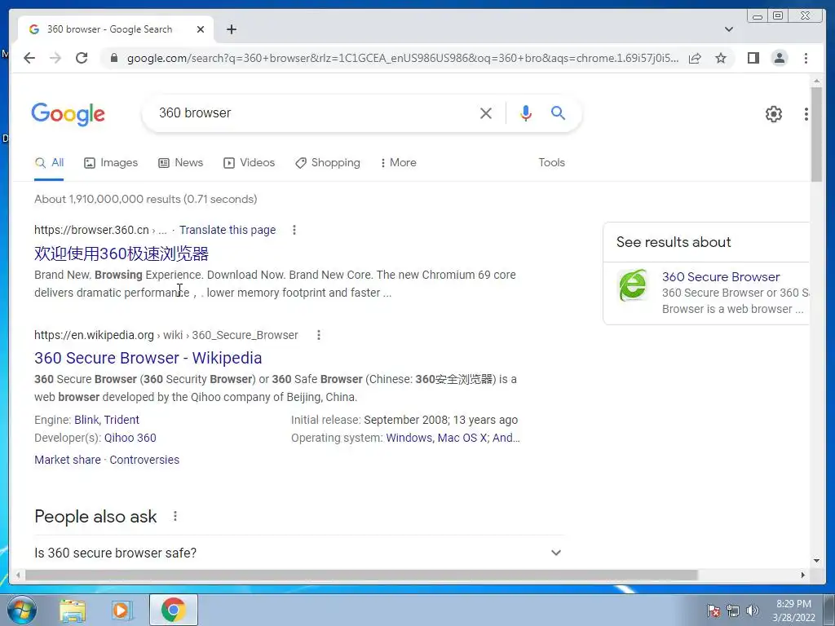Open the Windows operating system link
The height and width of the screenshot is (626, 835).
(409, 438)
